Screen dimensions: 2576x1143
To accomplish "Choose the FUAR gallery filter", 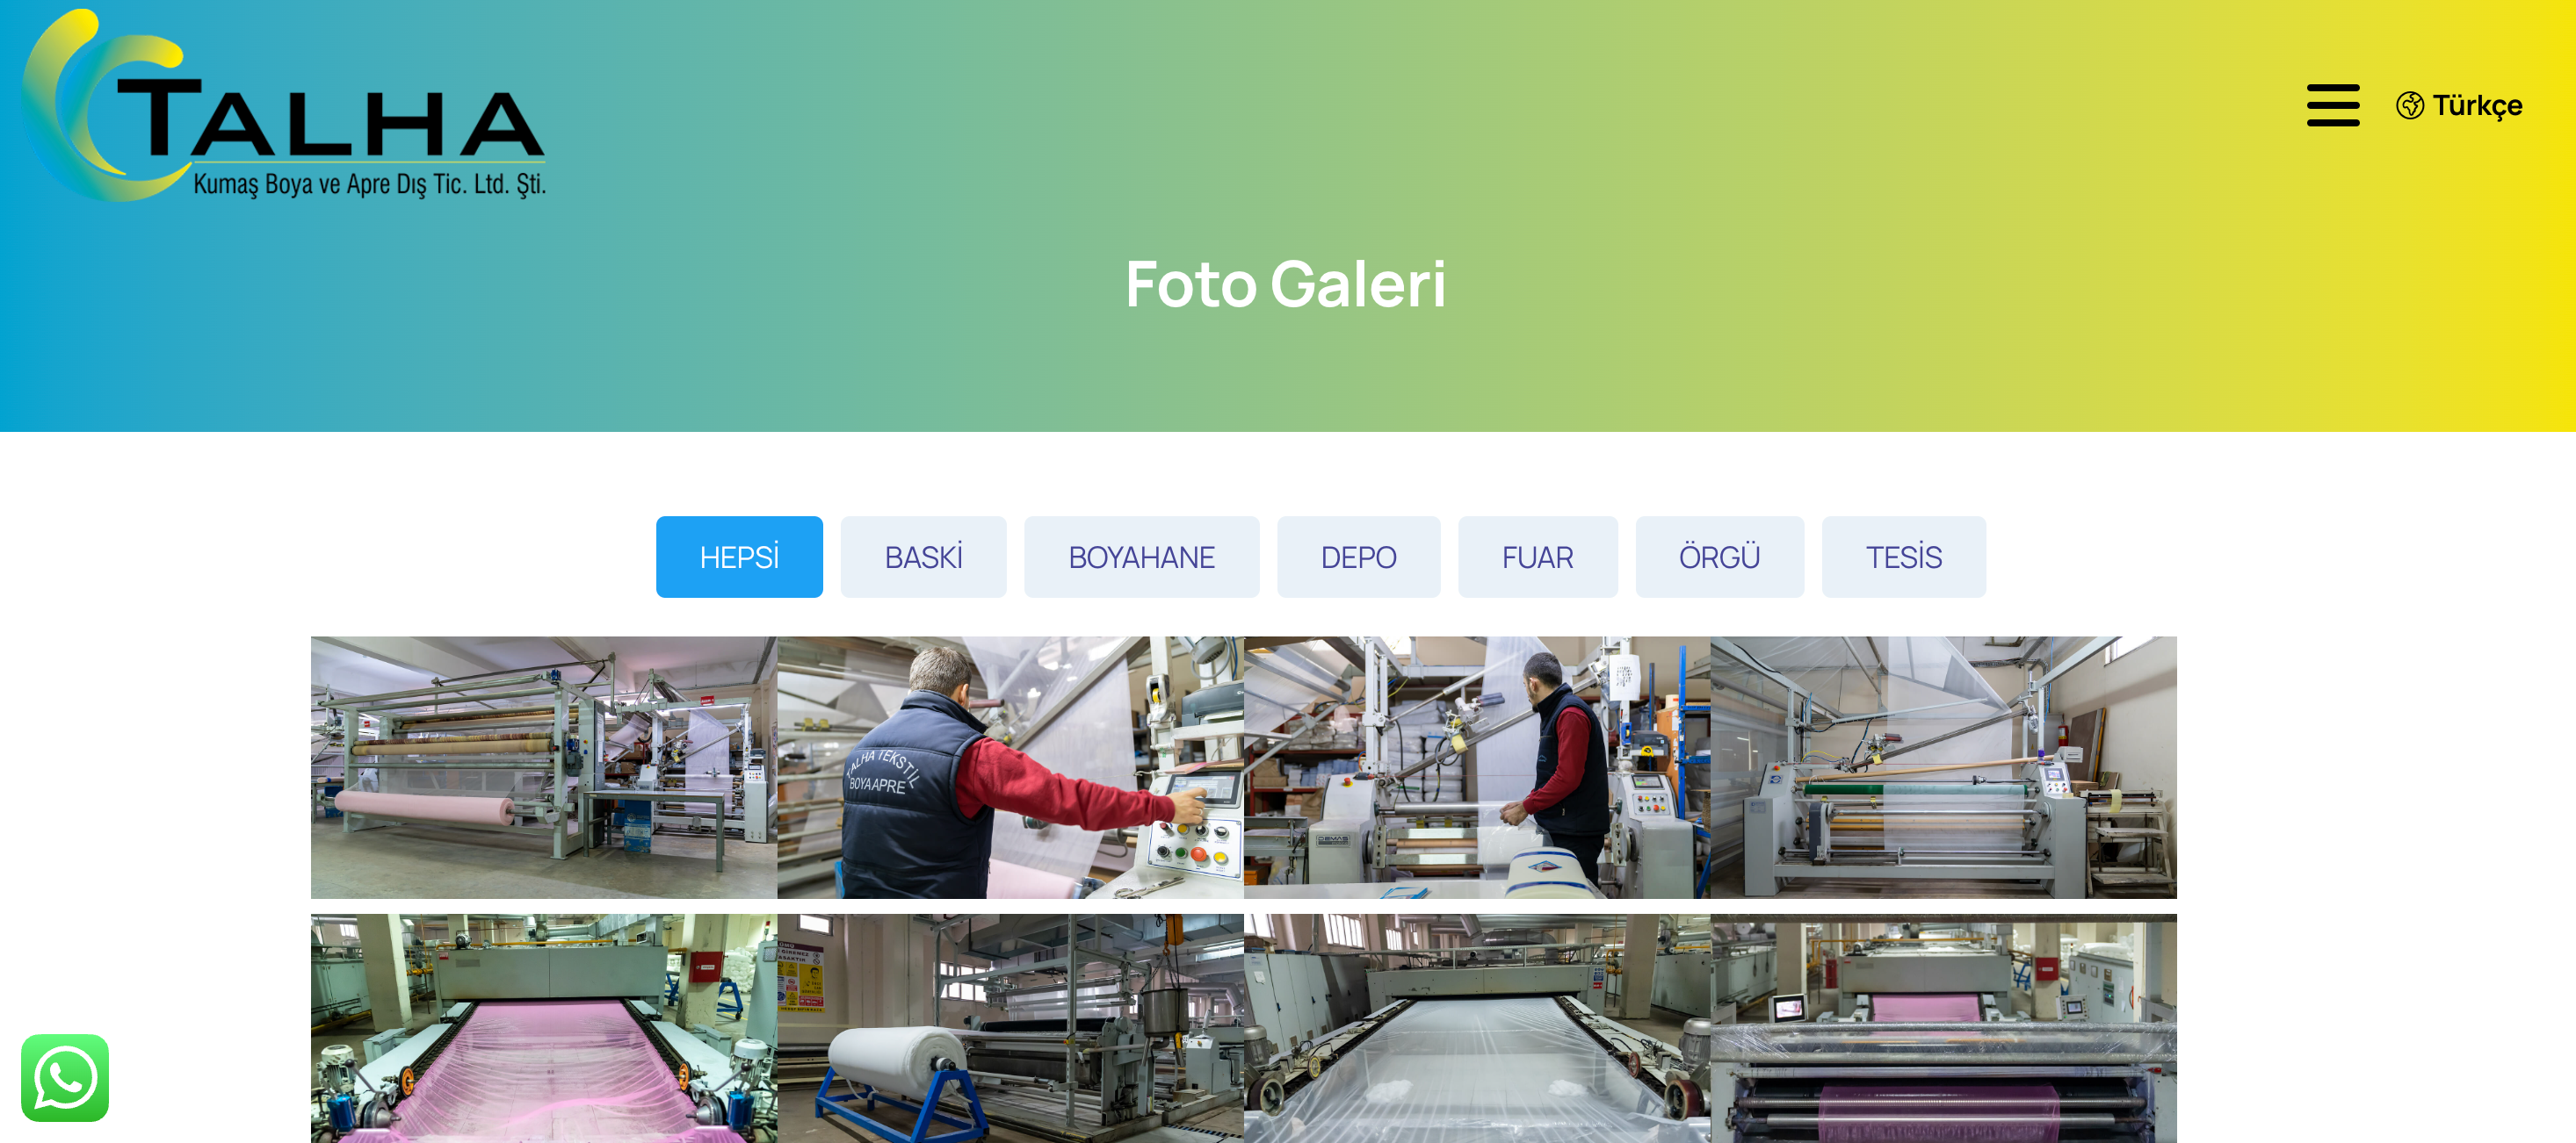I will coord(1537,557).
